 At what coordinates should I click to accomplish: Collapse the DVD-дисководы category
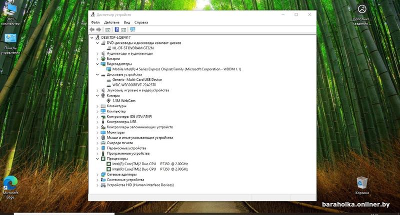97,43
